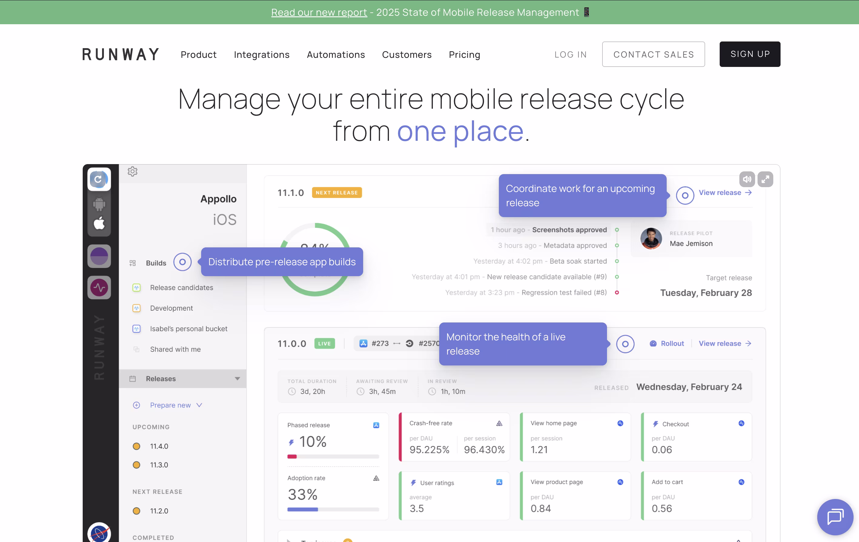Viewport: 859px width, 542px height.
Task: Click the CONTACT SALES button
Action: (653, 54)
